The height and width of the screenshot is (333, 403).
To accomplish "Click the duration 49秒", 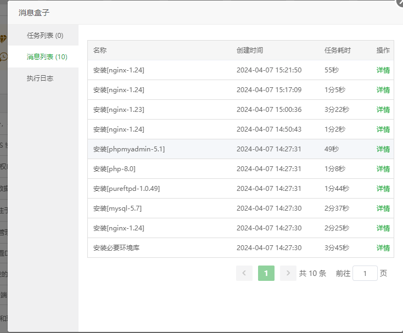I will click(x=332, y=149).
